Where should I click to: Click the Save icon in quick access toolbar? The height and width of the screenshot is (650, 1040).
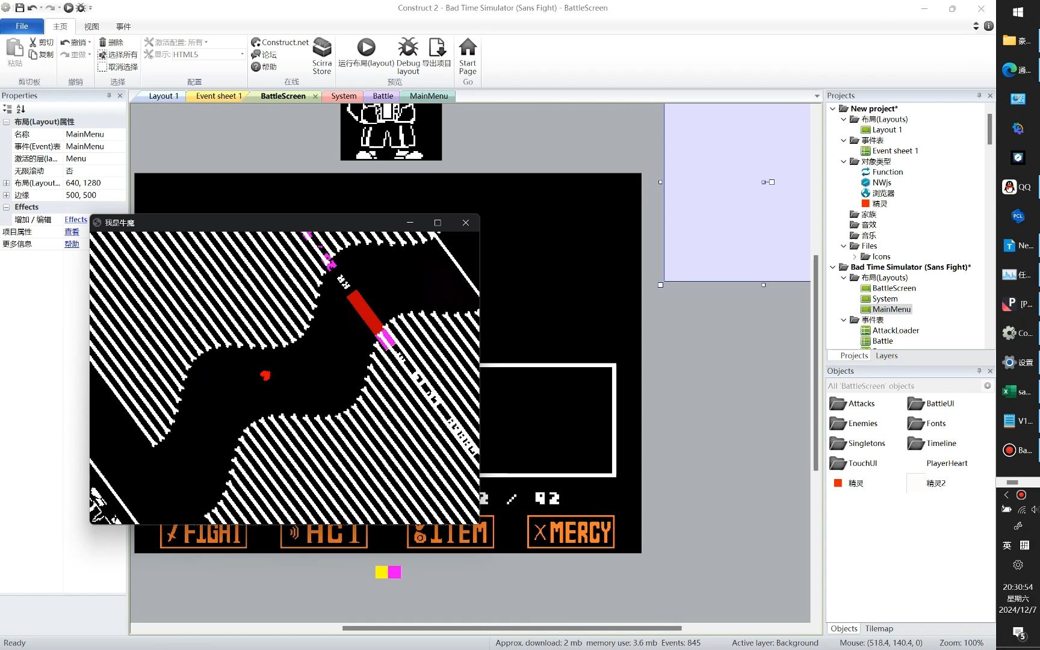[x=19, y=8]
